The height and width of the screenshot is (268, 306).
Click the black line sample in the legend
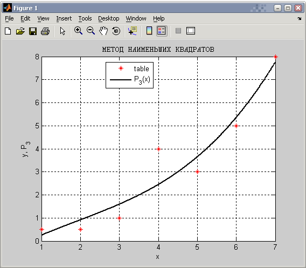tap(121, 80)
